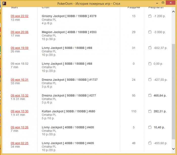Click non-linked date 09 ноя 18:52
The image size is (177, 155).
tap(20, 64)
